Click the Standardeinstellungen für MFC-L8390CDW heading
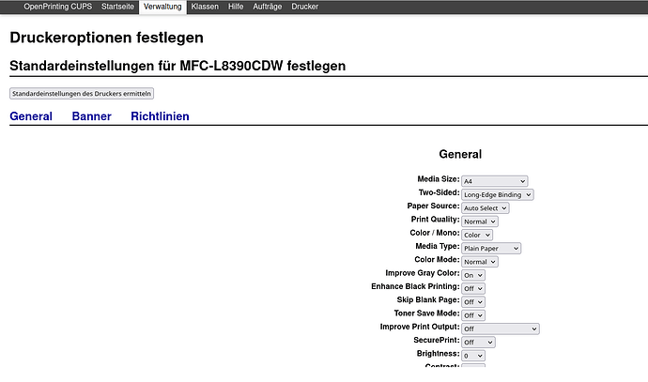 [177, 66]
